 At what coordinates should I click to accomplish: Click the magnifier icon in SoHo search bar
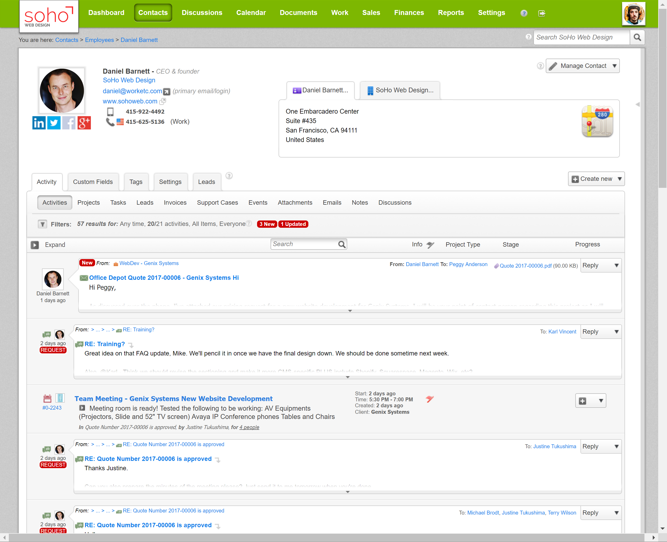click(x=638, y=37)
